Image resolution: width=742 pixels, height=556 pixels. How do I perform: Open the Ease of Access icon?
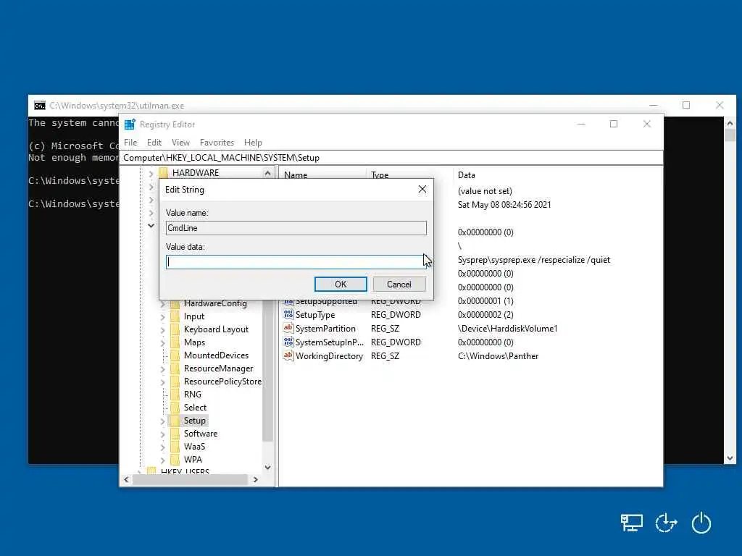(x=666, y=523)
